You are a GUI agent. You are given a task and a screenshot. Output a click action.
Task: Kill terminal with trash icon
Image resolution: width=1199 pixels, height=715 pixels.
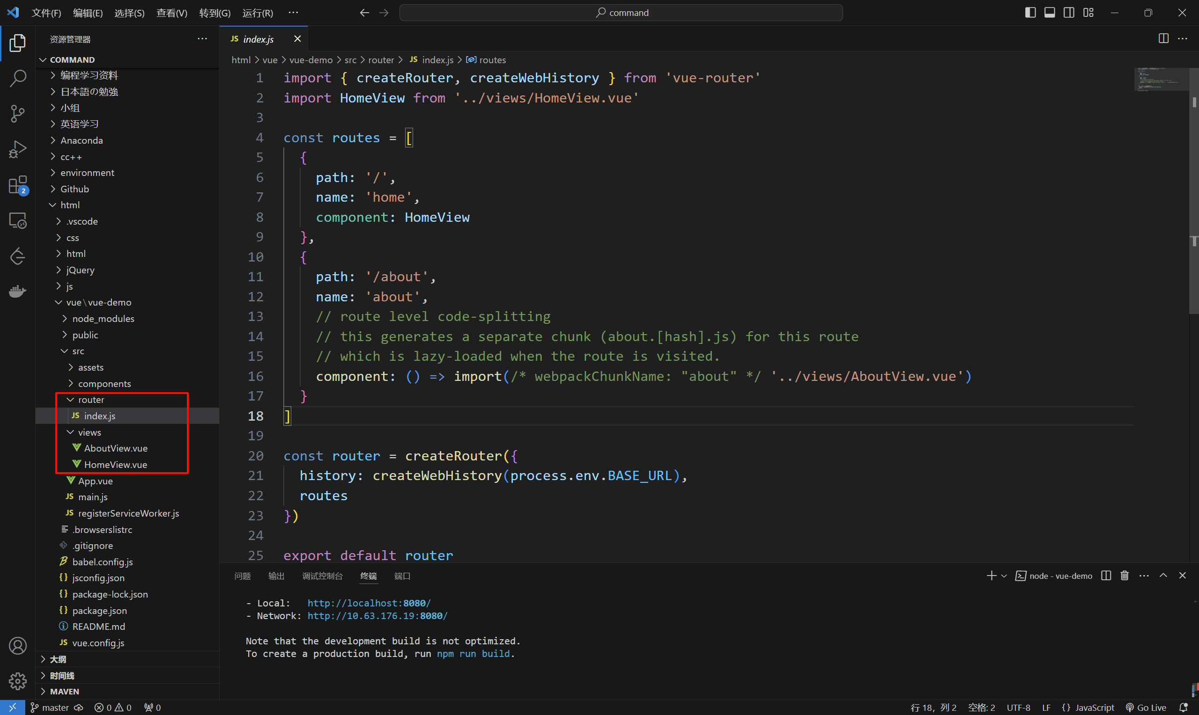(1125, 576)
